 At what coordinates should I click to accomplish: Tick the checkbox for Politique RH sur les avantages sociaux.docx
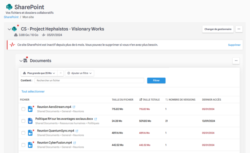(x=23, y=121)
